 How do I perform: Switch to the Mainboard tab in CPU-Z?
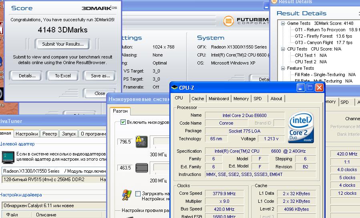(219, 99)
